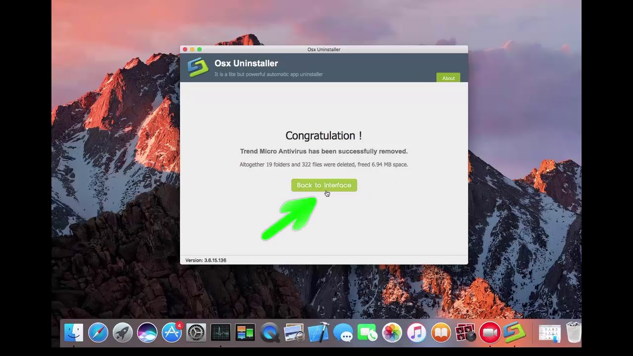Open iStat Menus icon in dock

tap(245, 333)
